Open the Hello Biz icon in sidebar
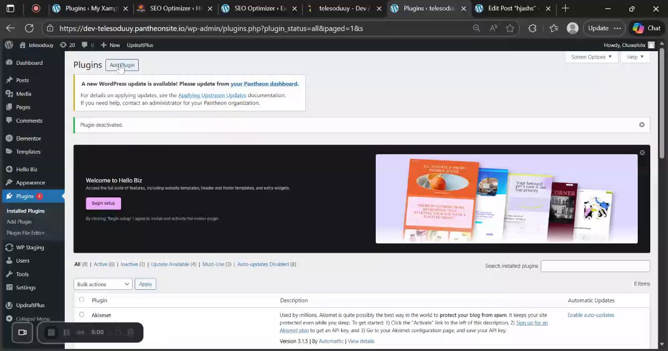Screen dimensions: 668x351 click(x=9, y=169)
